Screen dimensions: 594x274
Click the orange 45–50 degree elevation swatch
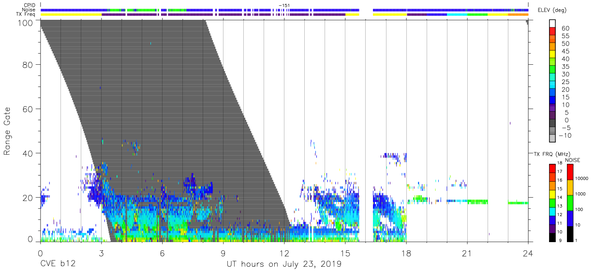(x=553, y=47)
